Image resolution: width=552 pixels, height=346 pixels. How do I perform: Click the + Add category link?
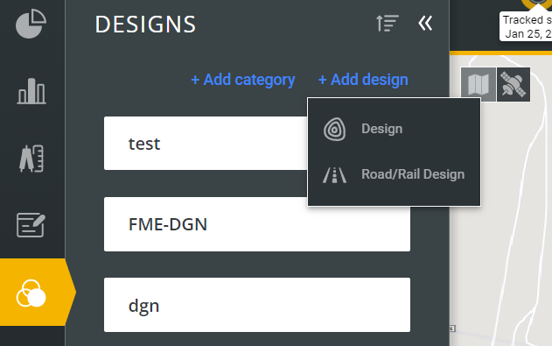243,80
